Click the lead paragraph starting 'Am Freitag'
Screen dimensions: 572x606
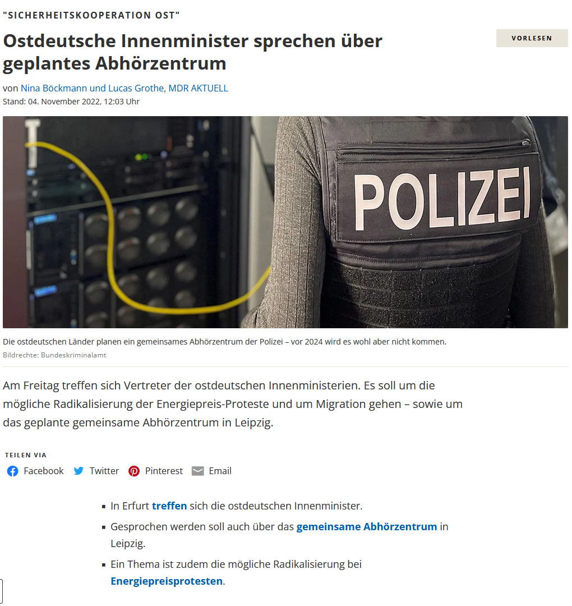coord(233,404)
